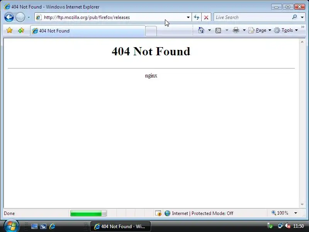Click the network tray icon

click(280, 226)
